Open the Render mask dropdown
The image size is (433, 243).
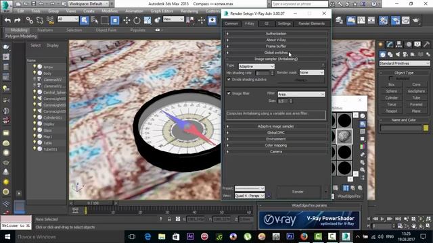[x=312, y=72]
